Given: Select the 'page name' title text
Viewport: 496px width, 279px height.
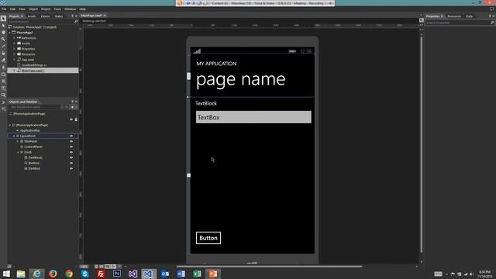Looking at the screenshot, I should (241, 79).
